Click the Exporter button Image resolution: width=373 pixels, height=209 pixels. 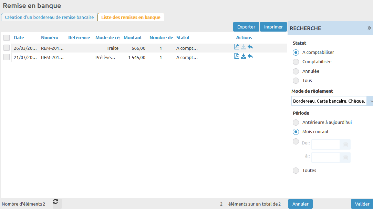(246, 27)
